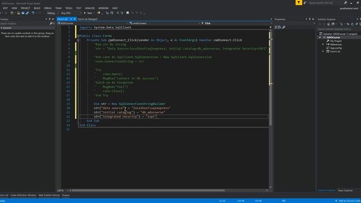This screenshot has width=361, height=203.
Task: Click the Alphabetical sort icon in Properties panel
Action: (280, 28)
